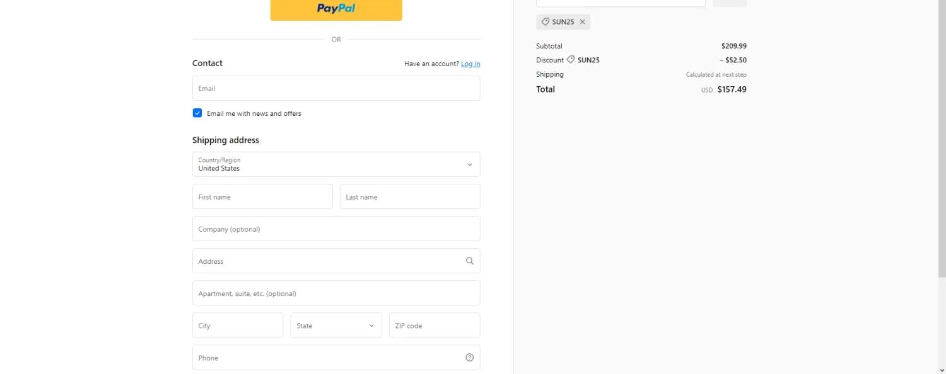This screenshot has height=374, width=946.
Task: Click the tag icon beside Discount SUN25
Action: point(571,60)
